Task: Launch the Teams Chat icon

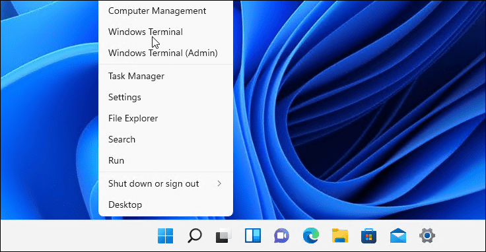Action: point(281,236)
